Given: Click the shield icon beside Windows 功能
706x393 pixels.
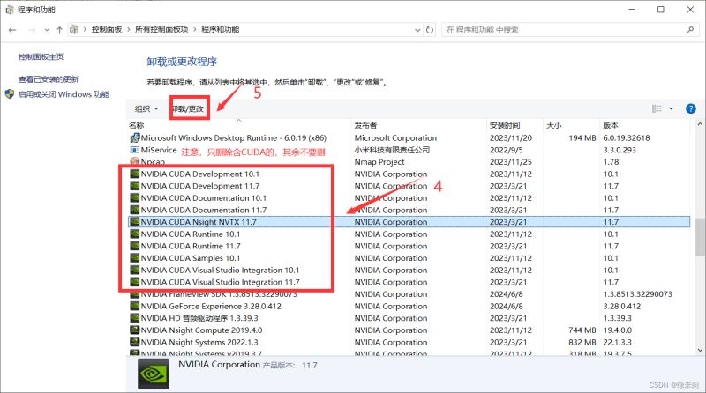Looking at the screenshot, I should [x=10, y=94].
